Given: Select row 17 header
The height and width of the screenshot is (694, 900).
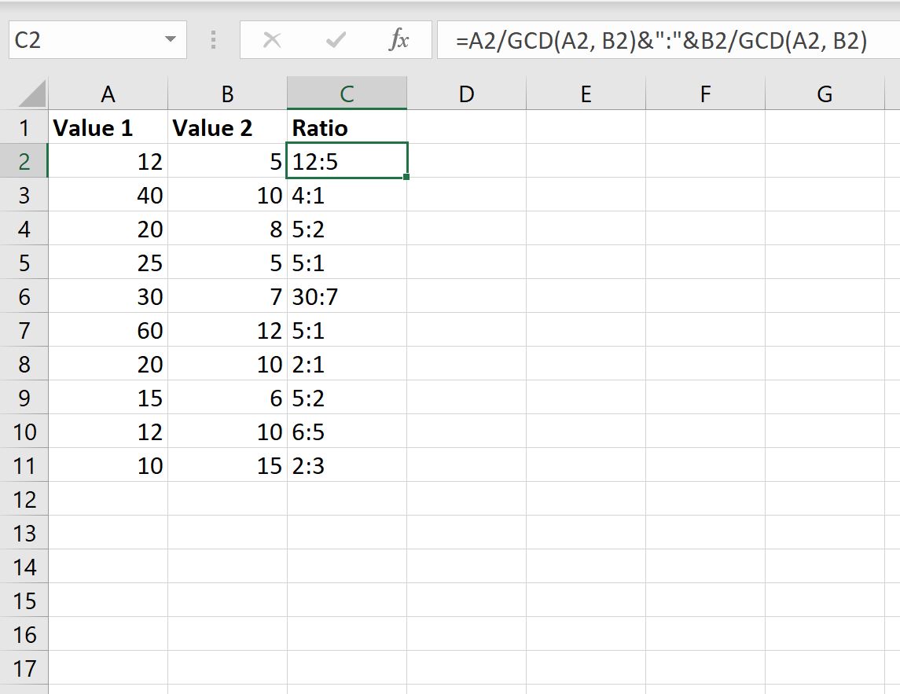Looking at the screenshot, I should pyautogui.click(x=25, y=668).
